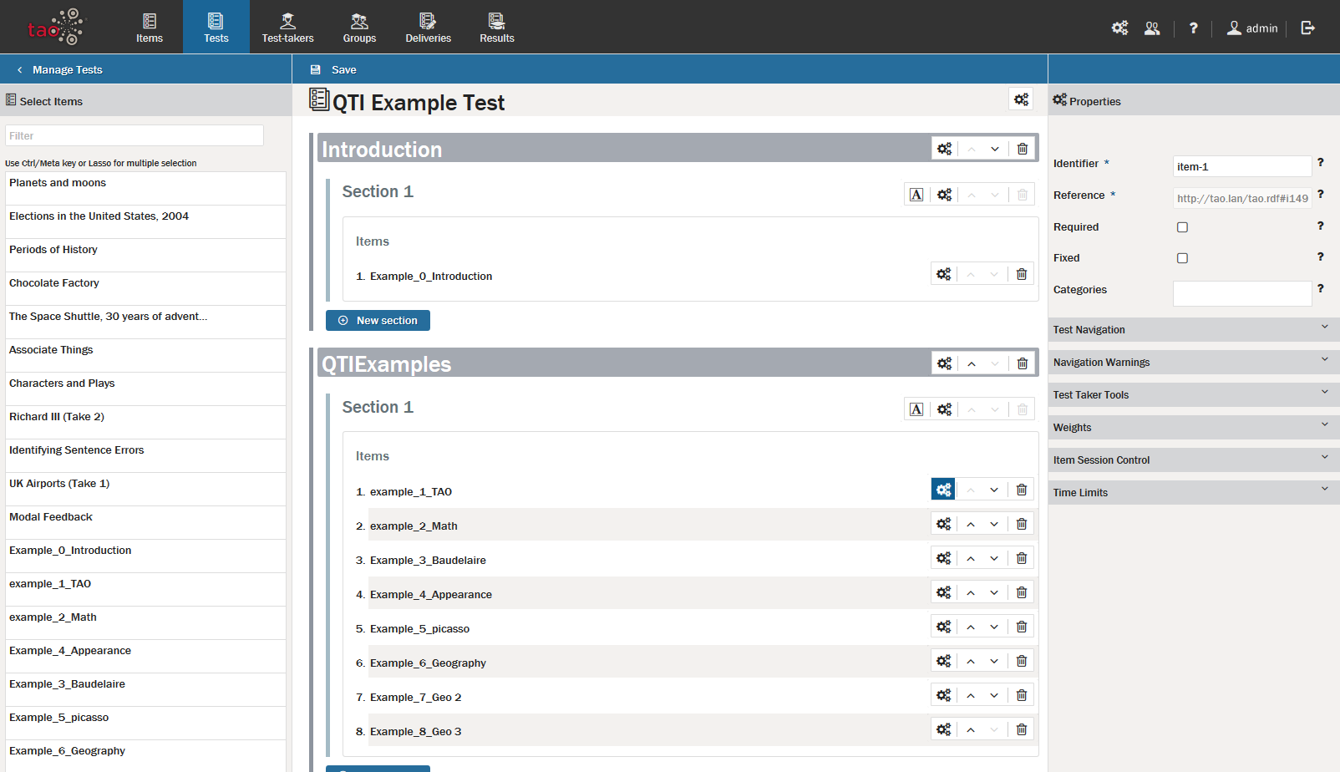Move Example_6_Geography item down

coord(994,661)
